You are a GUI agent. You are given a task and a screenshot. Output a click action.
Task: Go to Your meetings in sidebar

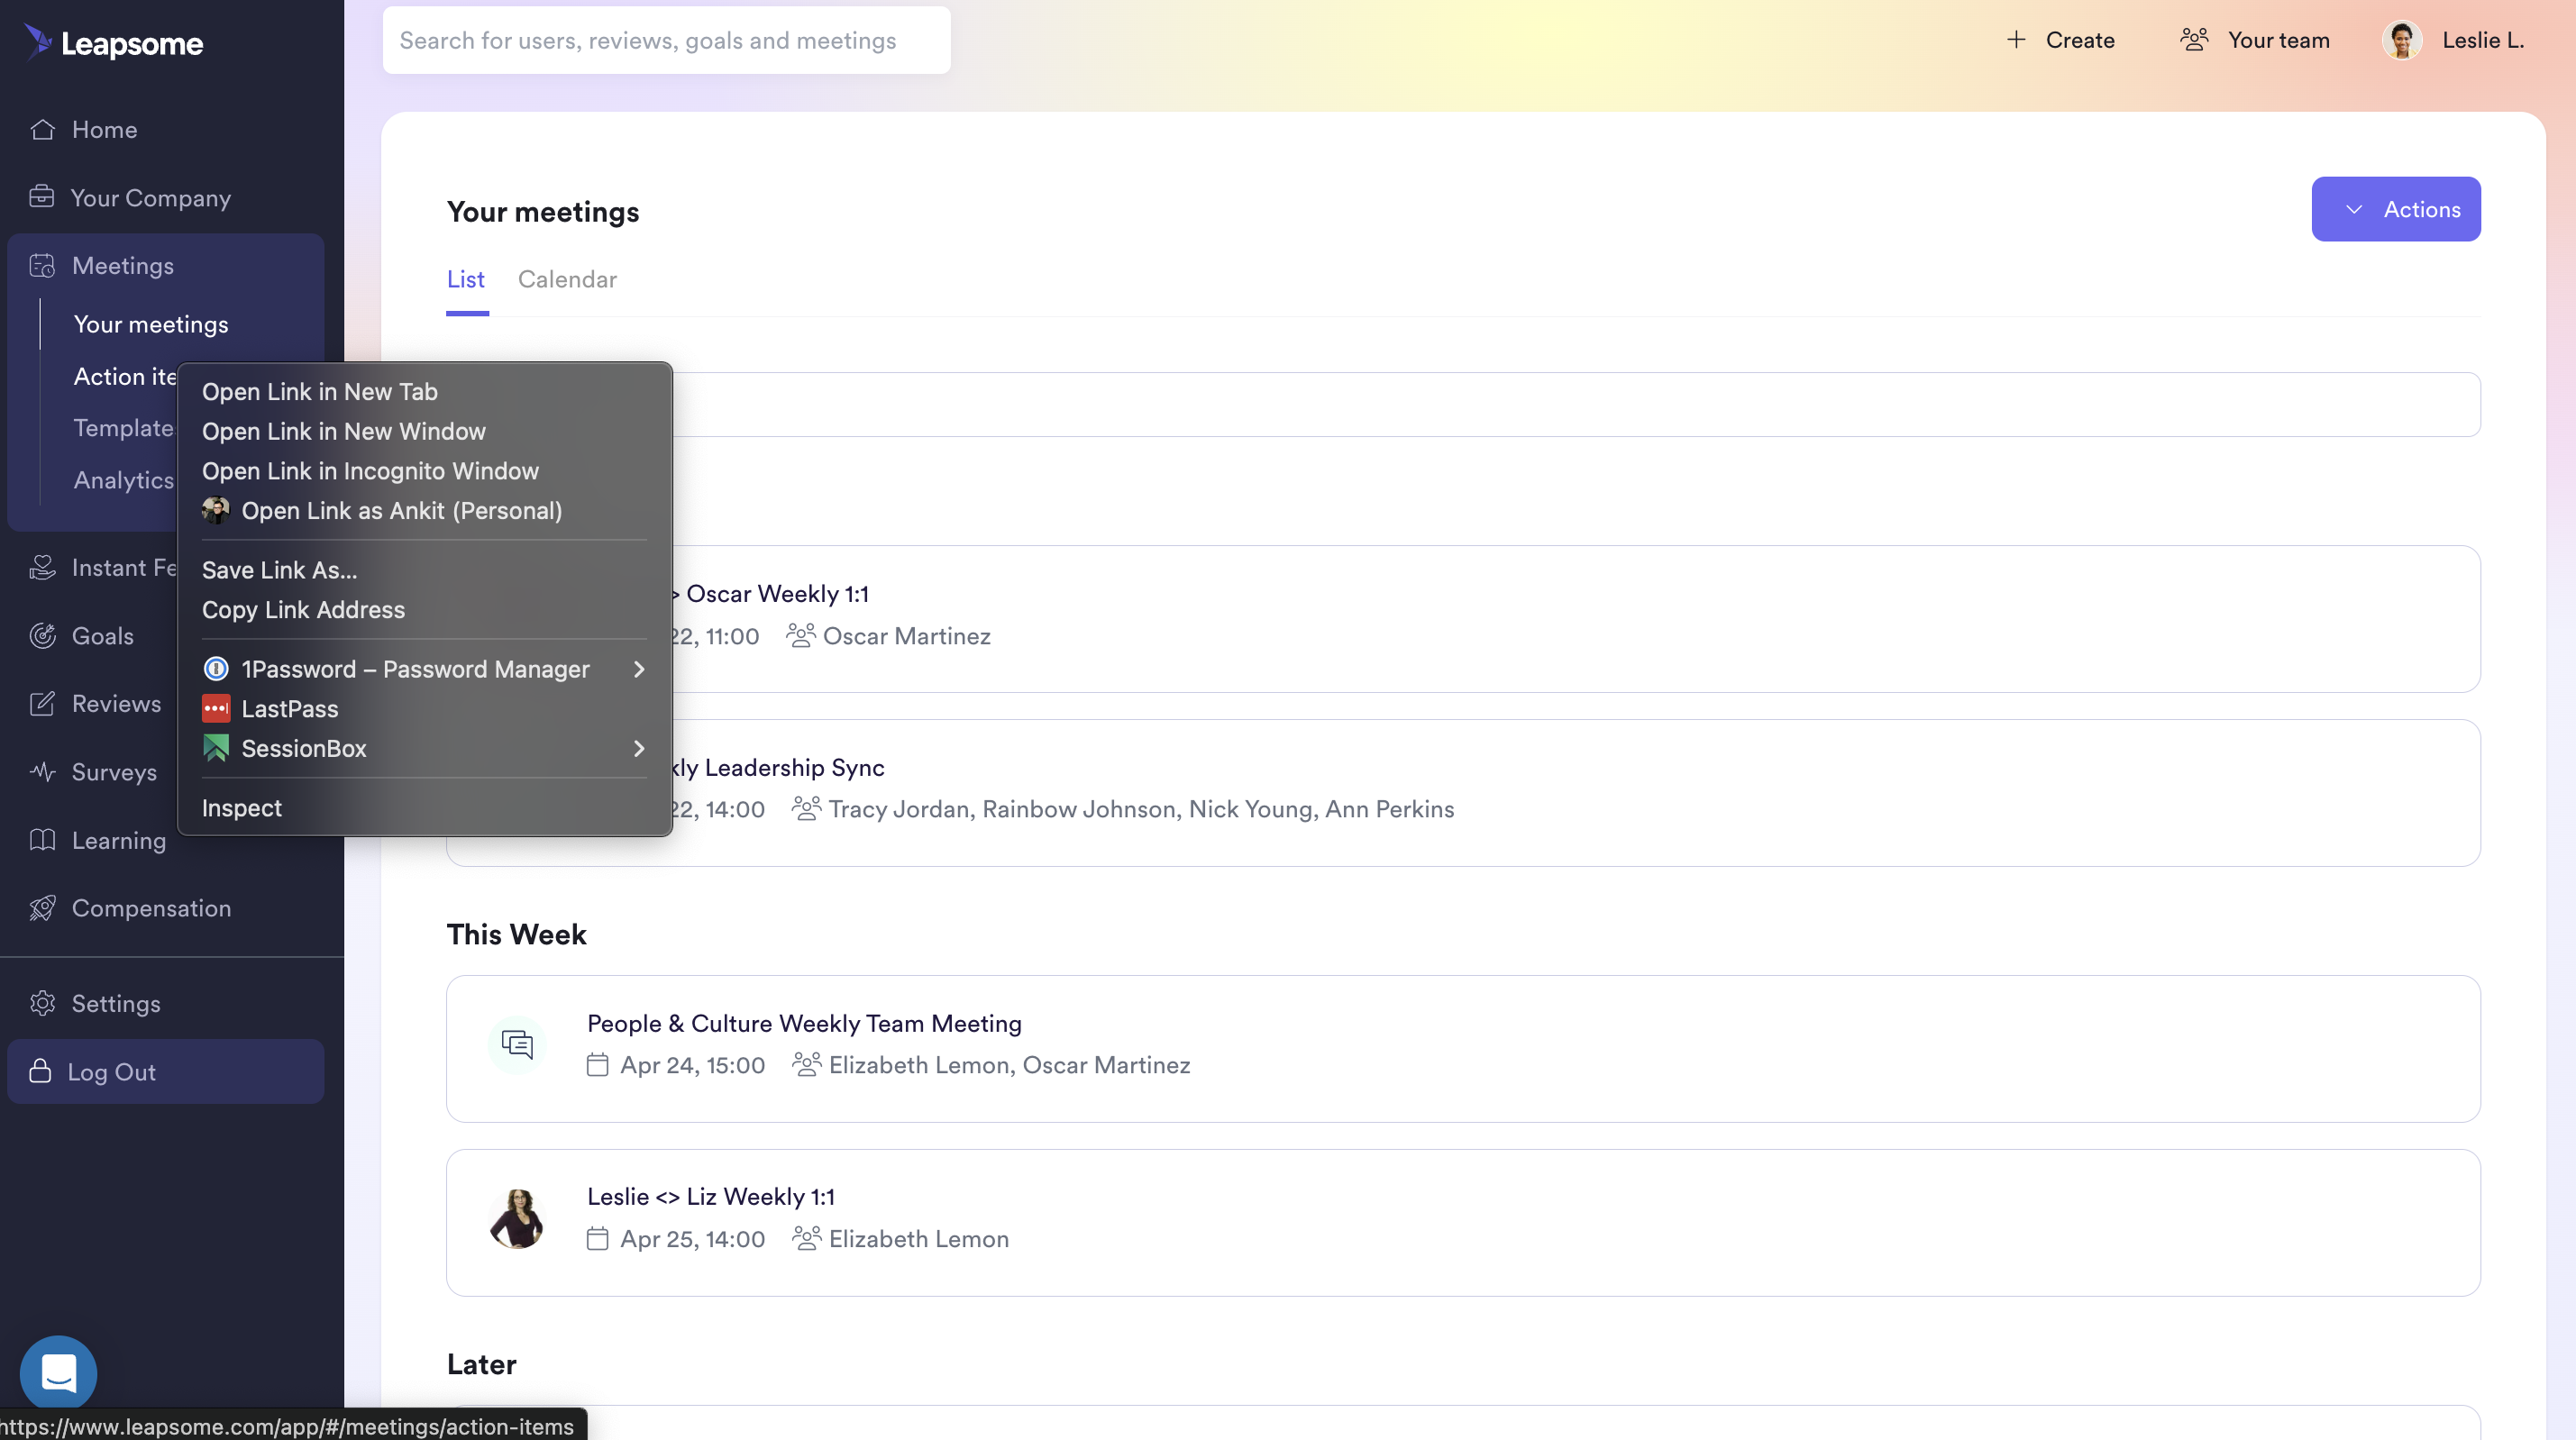click(151, 324)
